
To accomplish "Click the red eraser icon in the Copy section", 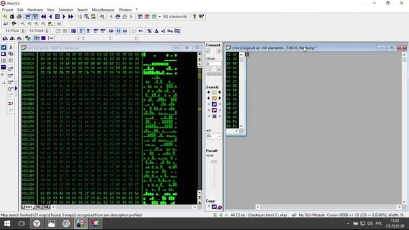I will [220, 207].
